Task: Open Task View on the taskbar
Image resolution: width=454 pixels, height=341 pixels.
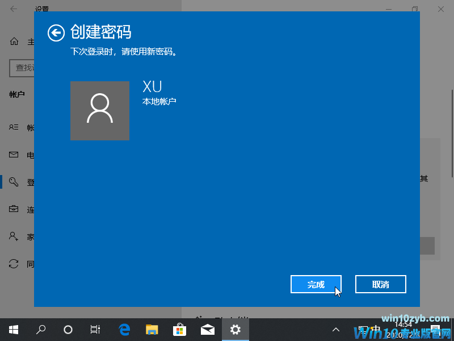Action: [95, 329]
